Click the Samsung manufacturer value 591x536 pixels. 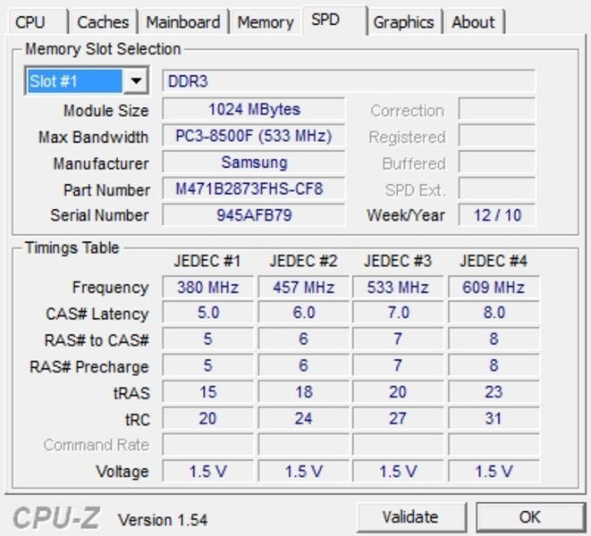(254, 162)
